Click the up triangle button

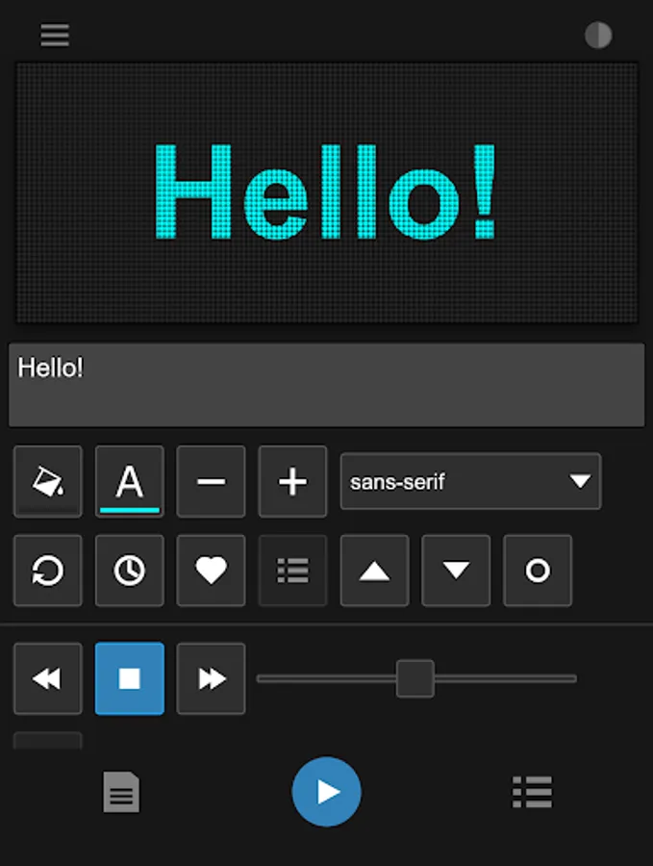tap(374, 571)
